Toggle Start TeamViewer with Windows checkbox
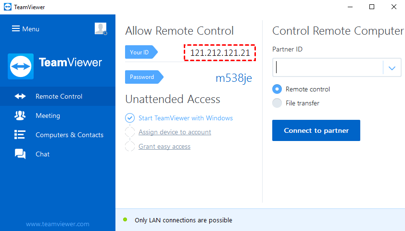Screen dimensions: 405x231 [130, 118]
